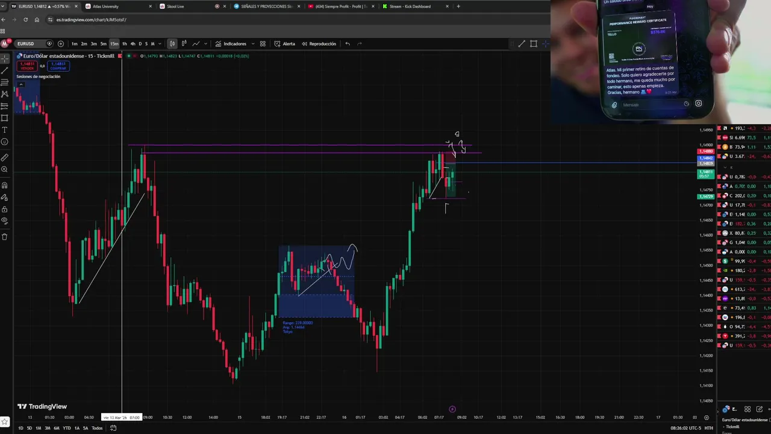Click the line chart style icon
Image resolution: width=771 pixels, height=434 pixels.
click(x=196, y=43)
